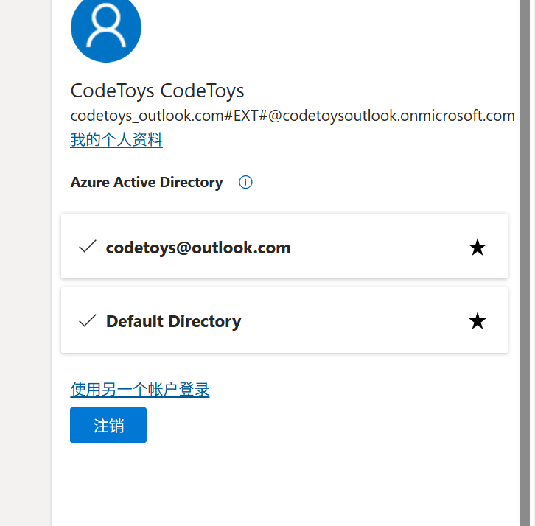Click 使用另一个帐户登录 link

(140, 390)
